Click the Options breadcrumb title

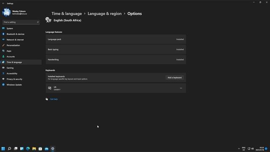(135, 14)
